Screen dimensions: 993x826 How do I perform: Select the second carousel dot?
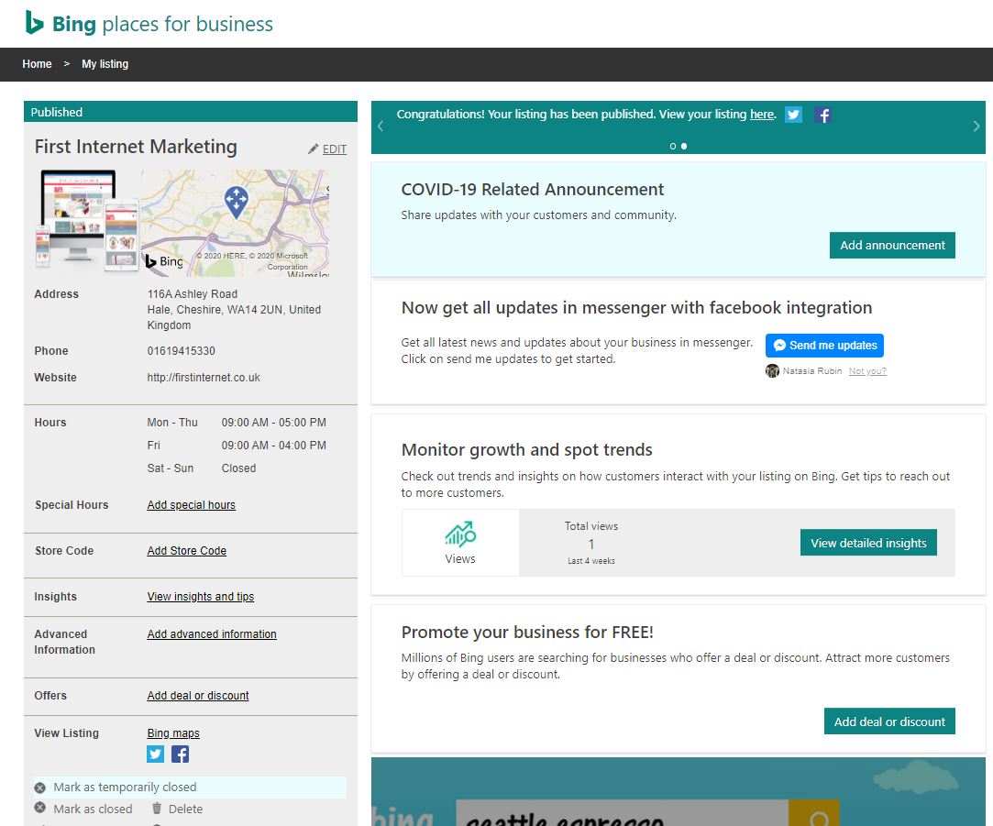[x=683, y=146]
